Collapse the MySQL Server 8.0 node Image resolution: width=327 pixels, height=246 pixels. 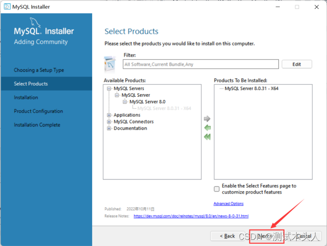coord(125,102)
